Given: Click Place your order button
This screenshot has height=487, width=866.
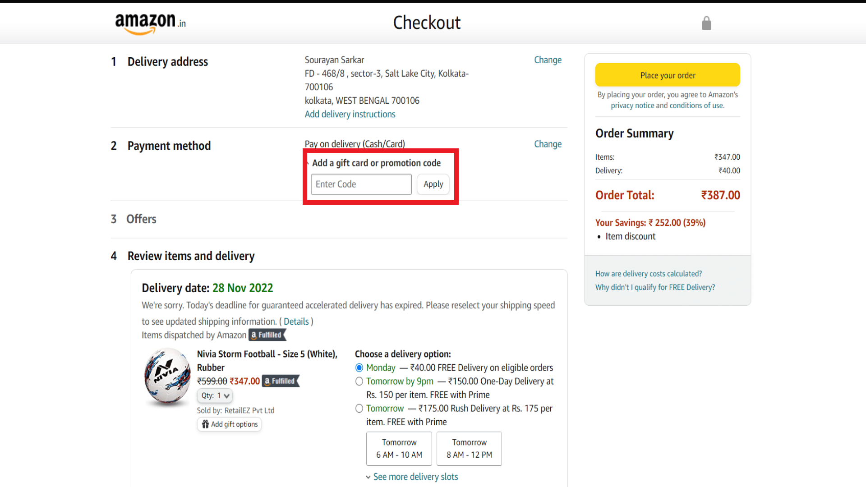Looking at the screenshot, I should [667, 75].
